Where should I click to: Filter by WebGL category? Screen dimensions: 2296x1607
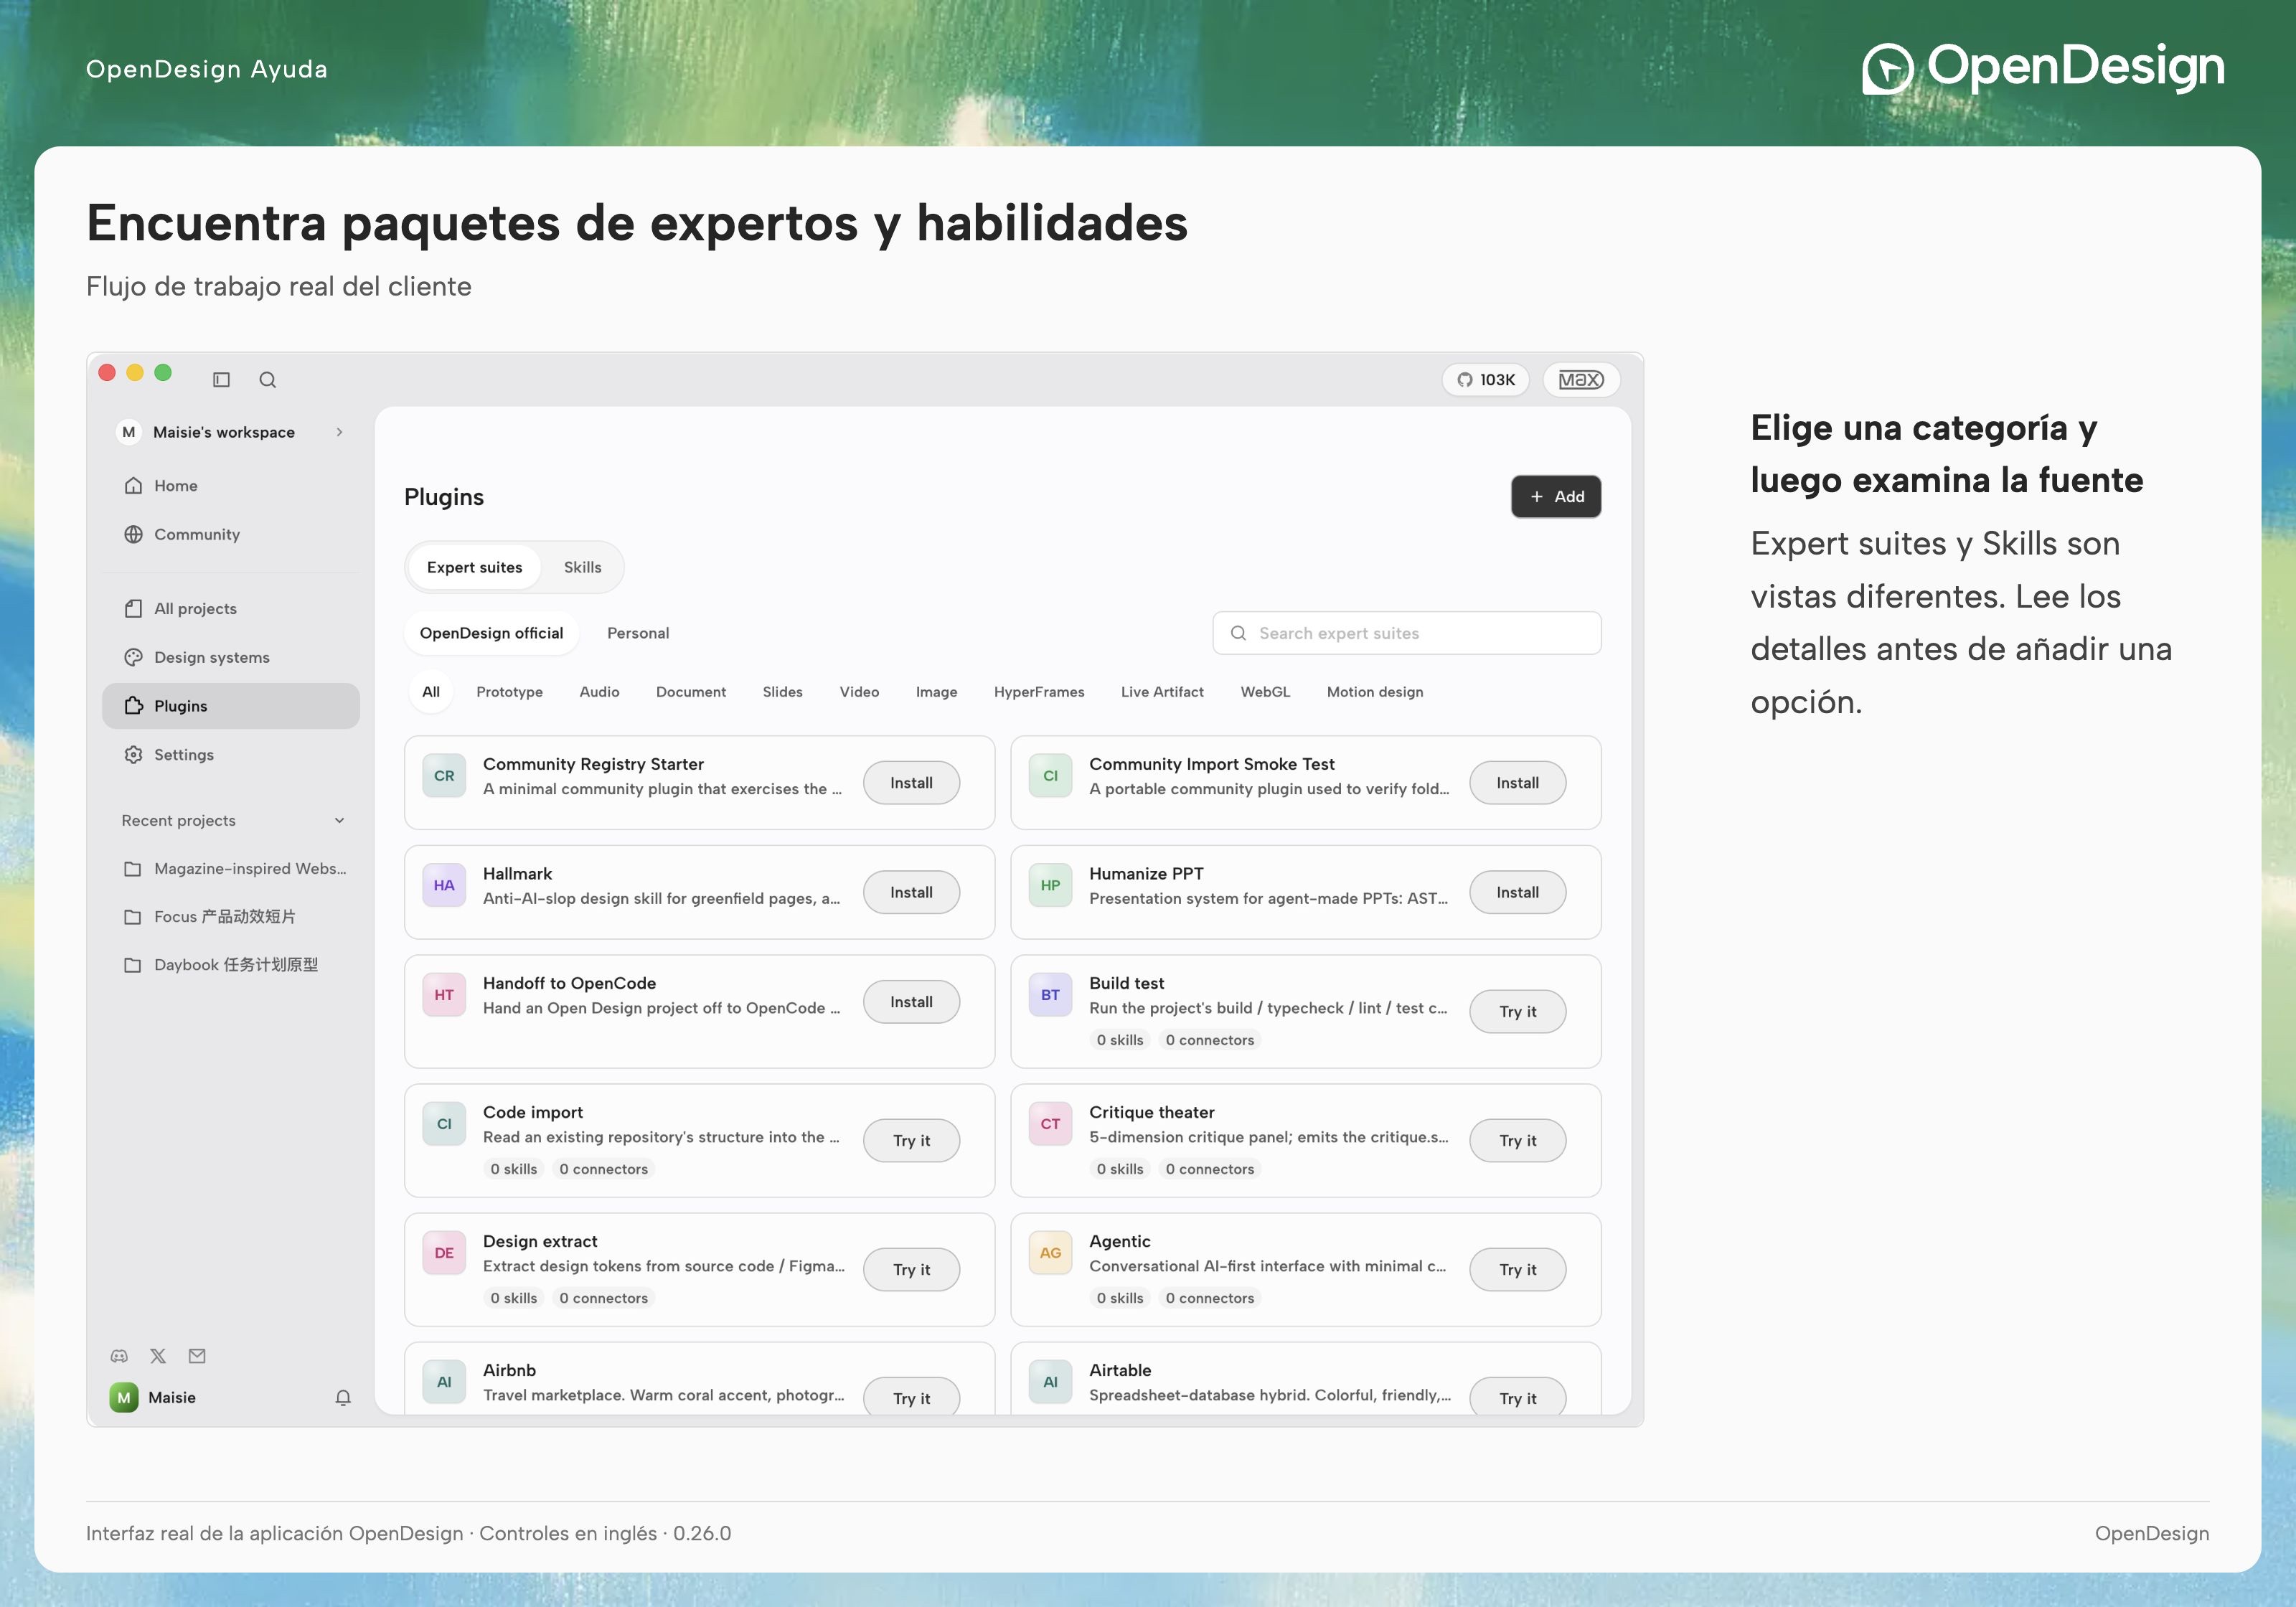coord(1265,692)
